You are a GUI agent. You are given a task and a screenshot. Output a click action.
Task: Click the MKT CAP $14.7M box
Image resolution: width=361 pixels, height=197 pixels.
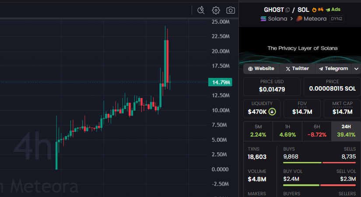(x=342, y=109)
